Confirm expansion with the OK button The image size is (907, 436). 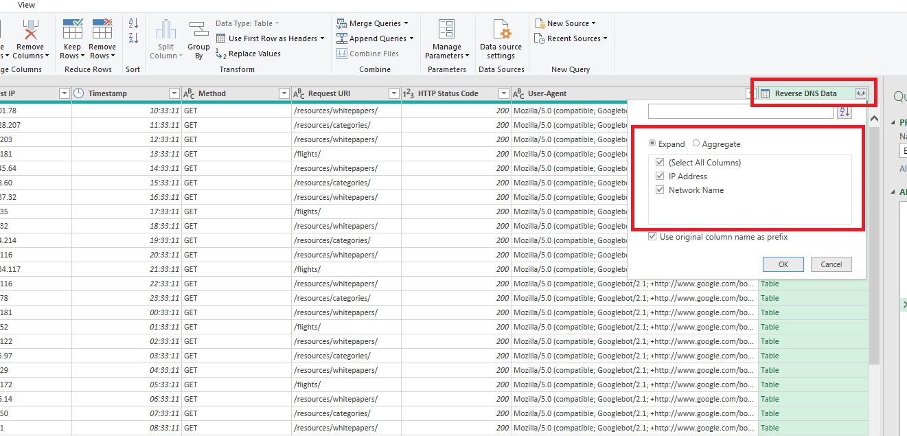783,264
